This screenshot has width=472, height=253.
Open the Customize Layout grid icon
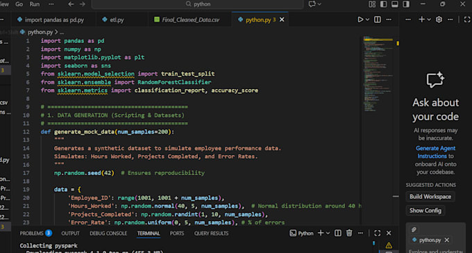(372, 4)
